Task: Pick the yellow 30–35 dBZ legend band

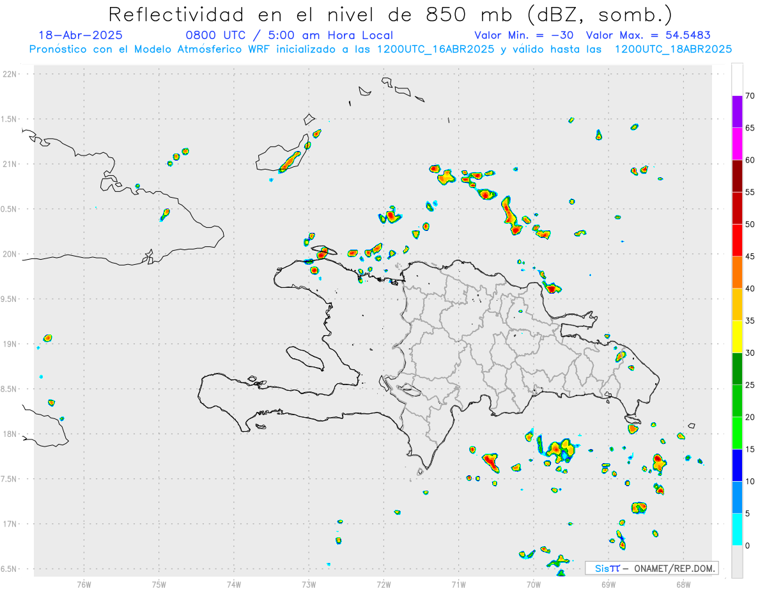Action: (737, 336)
